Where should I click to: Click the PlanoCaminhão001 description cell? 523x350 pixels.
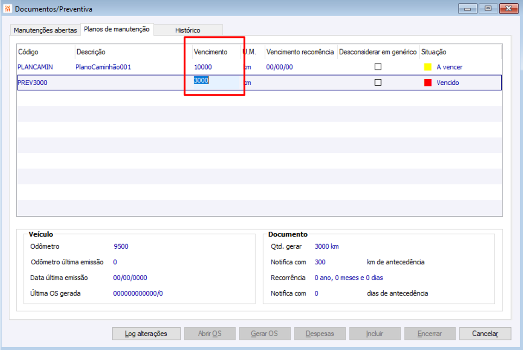click(103, 67)
